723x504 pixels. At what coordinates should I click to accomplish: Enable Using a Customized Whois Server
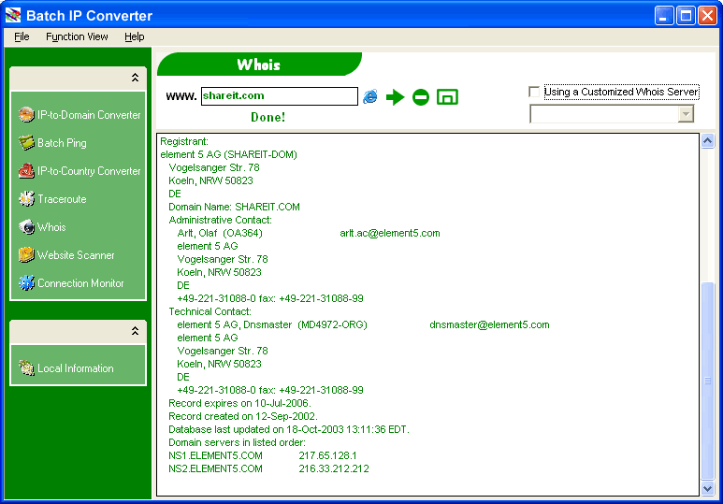point(535,92)
